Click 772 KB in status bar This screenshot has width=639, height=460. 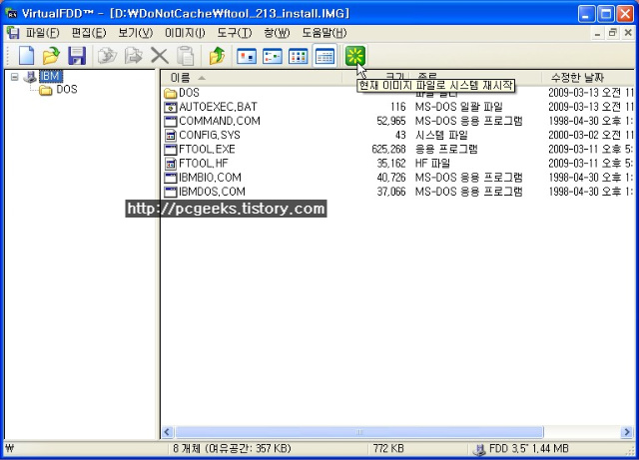click(x=388, y=449)
